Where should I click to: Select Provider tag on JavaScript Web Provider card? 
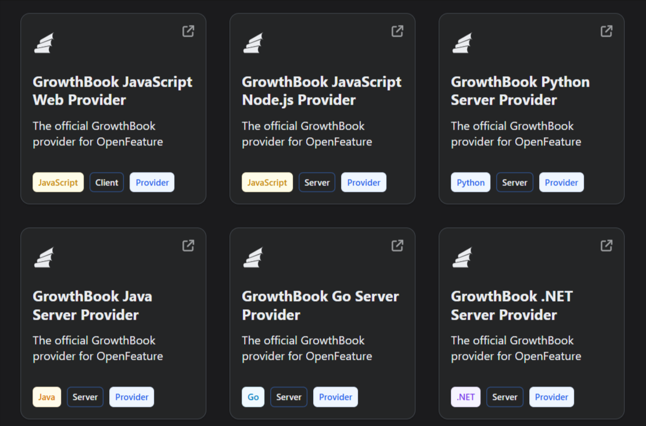pos(152,182)
